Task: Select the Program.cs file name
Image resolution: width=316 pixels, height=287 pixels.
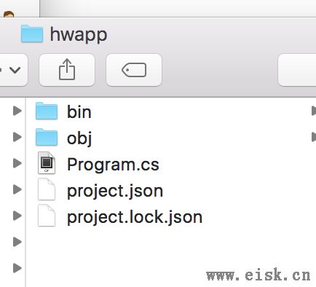Action: [x=113, y=165]
